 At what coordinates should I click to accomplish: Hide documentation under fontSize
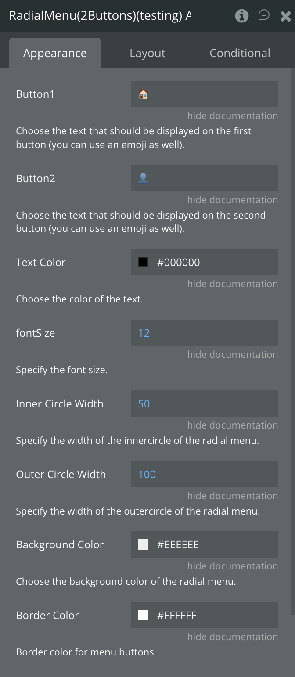232,354
